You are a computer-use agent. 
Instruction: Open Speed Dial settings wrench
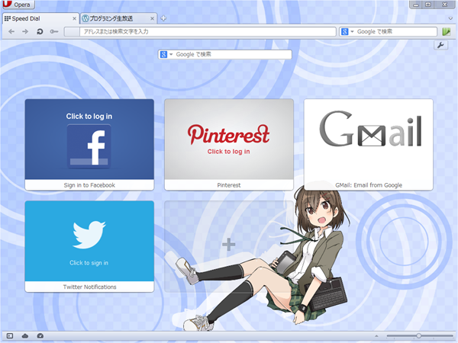(440, 45)
